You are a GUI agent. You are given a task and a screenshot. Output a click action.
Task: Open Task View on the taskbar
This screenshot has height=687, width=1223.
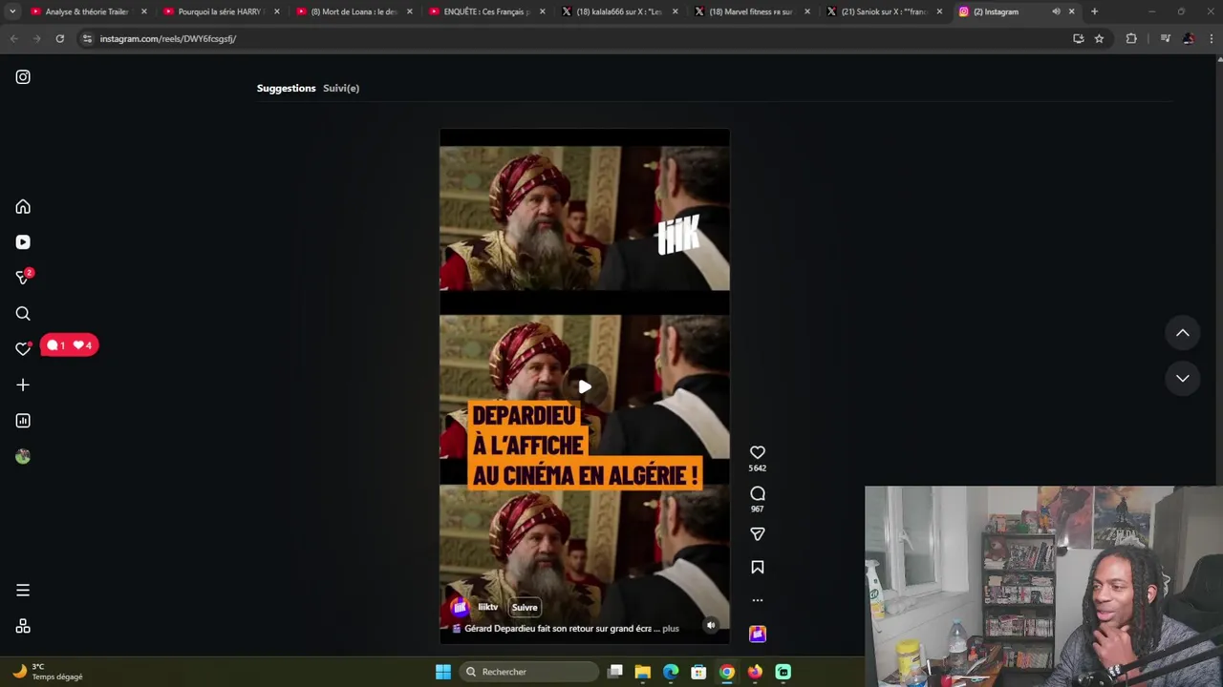(x=615, y=672)
